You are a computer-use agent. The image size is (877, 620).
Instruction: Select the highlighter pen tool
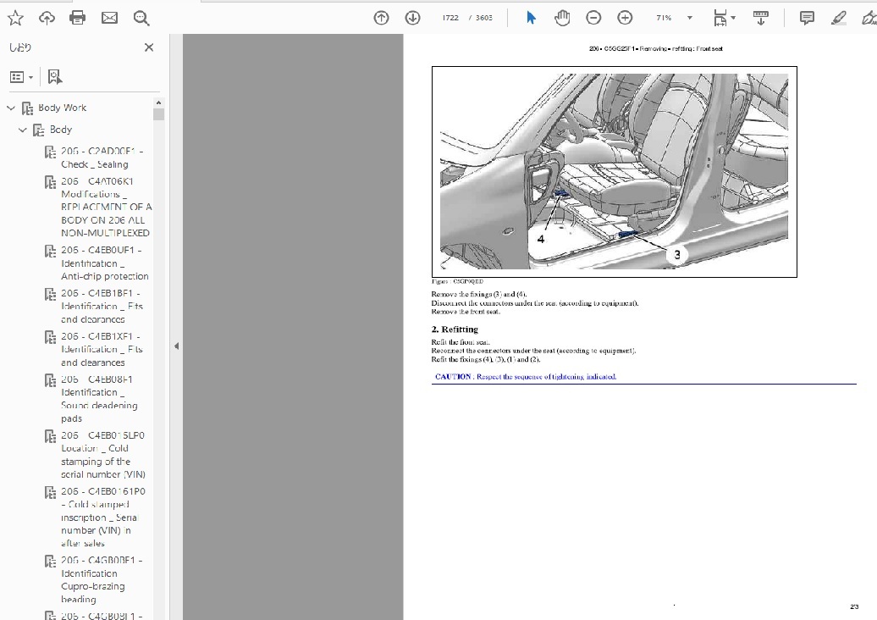pyautogui.click(x=839, y=17)
